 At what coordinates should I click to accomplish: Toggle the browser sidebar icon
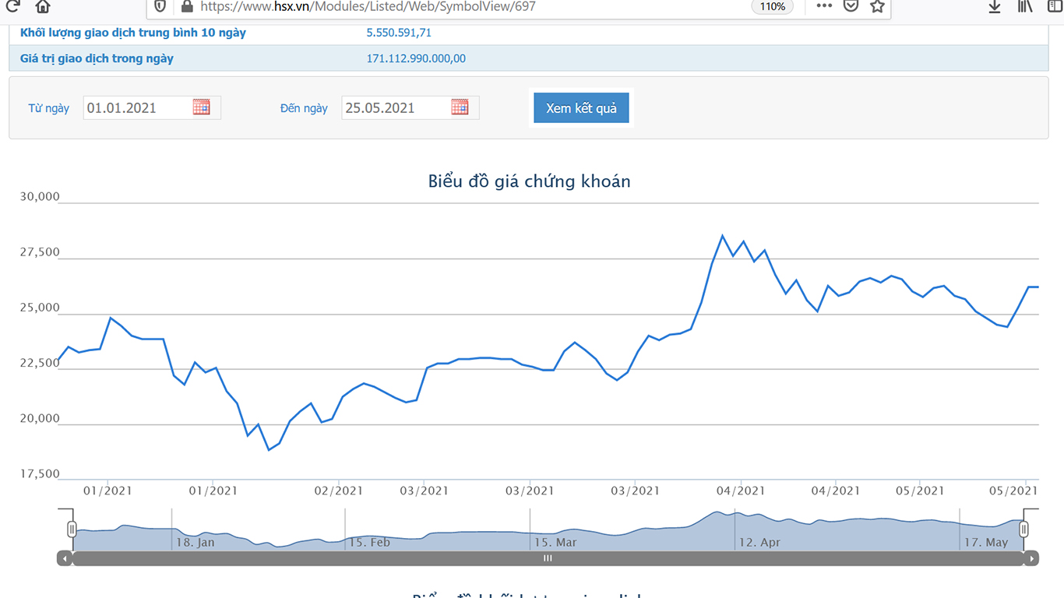[x=1055, y=6]
